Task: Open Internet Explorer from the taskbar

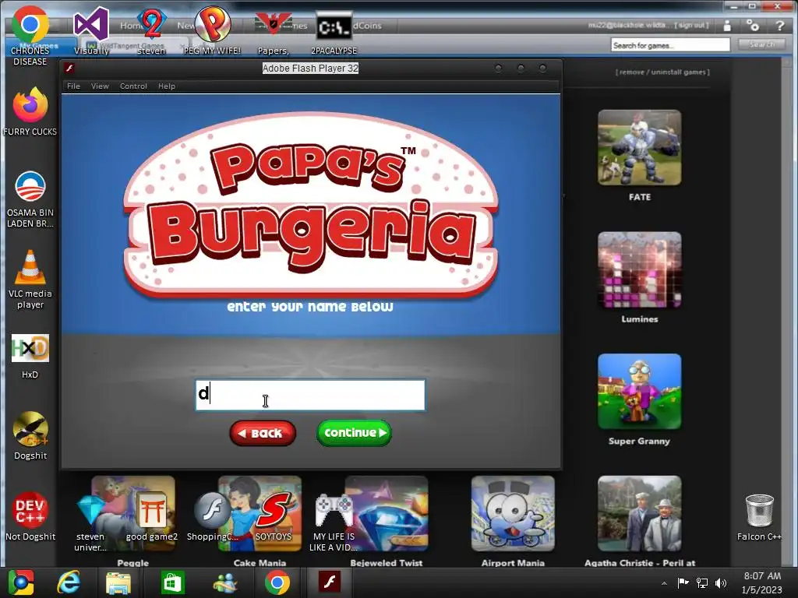Action: (69, 582)
